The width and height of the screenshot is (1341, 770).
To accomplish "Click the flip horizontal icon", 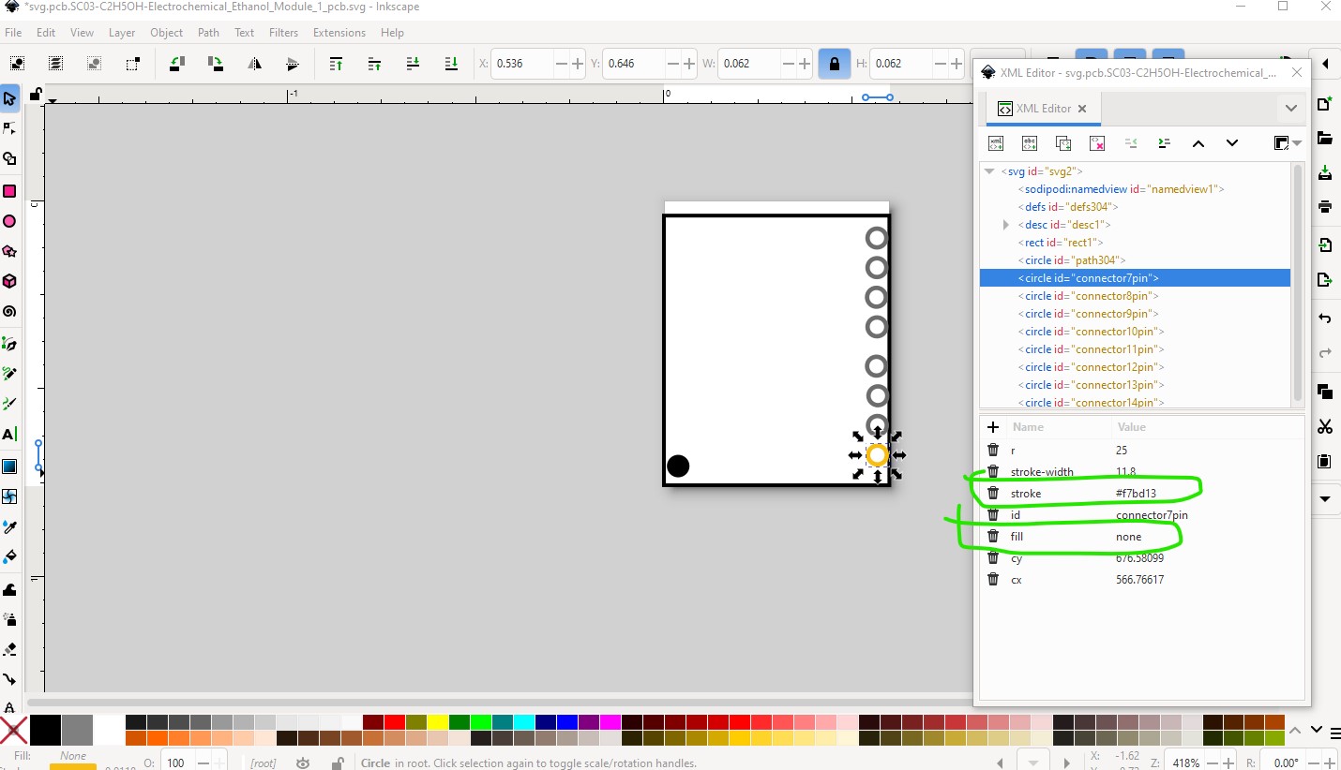I will (x=254, y=64).
